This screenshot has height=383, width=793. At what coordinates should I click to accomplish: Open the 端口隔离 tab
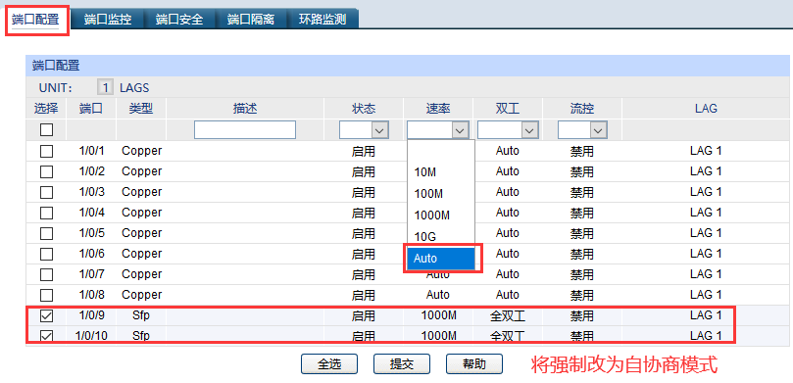point(251,20)
